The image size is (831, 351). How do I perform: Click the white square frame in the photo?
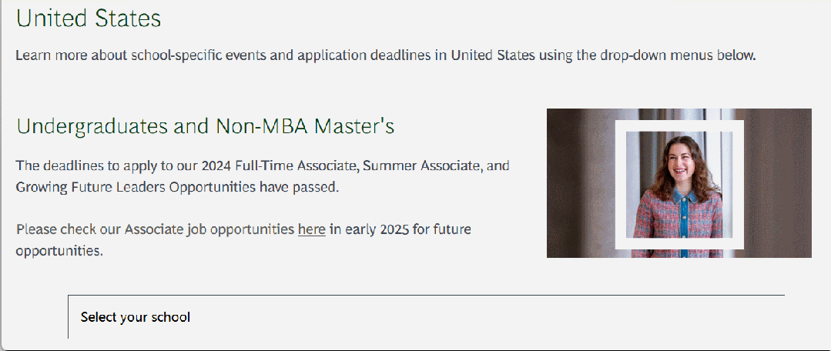tap(679, 185)
